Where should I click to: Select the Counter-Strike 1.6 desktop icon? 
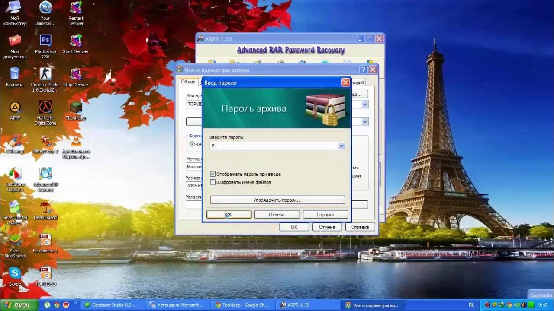45,79
